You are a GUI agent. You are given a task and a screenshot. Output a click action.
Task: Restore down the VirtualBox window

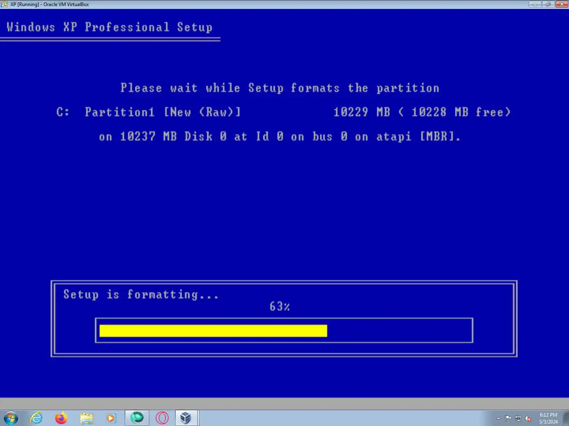click(x=548, y=4)
